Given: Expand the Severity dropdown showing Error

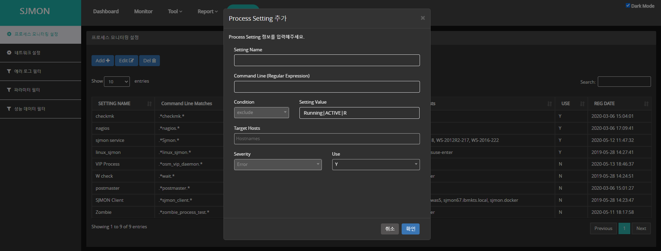Looking at the screenshot, I should [278, 165].
